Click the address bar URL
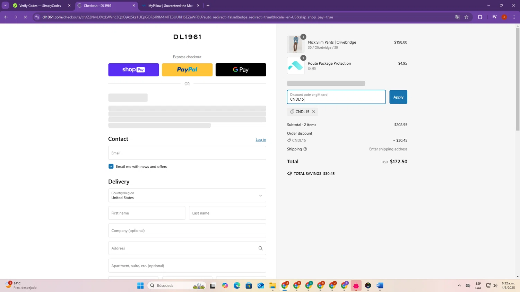 [x=188, y=17]
